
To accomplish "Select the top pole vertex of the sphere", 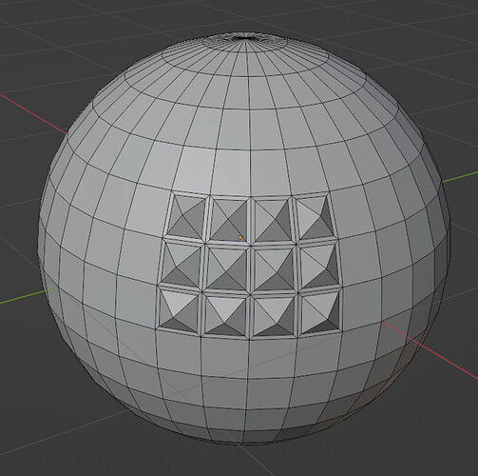I will 247,37.
